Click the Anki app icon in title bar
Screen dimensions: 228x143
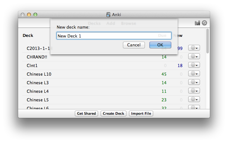[x=108, y=15]
